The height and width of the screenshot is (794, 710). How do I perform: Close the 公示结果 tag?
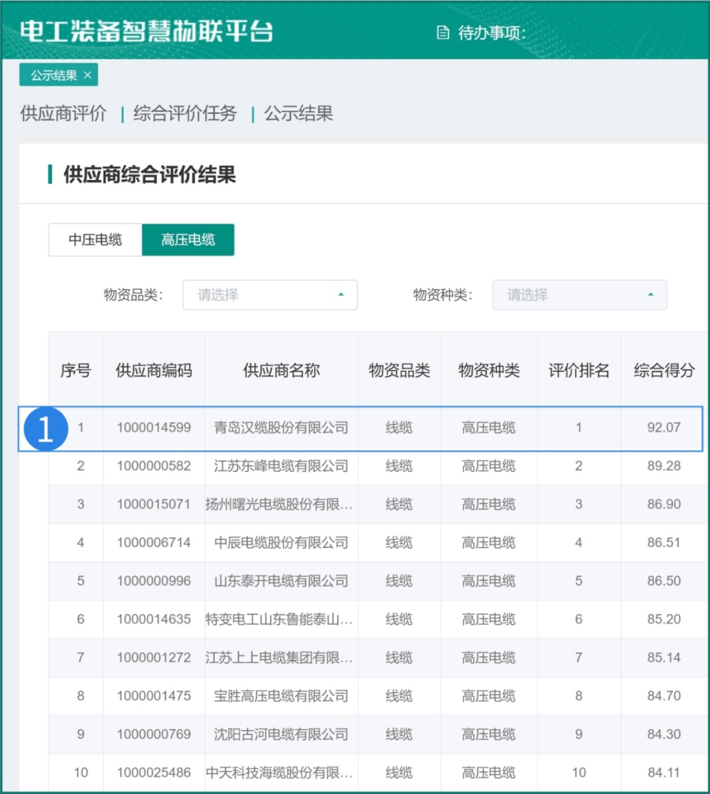87,75
